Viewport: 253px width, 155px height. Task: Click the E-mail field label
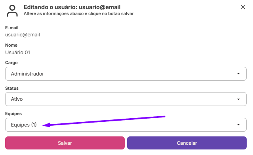pos(12,28)
